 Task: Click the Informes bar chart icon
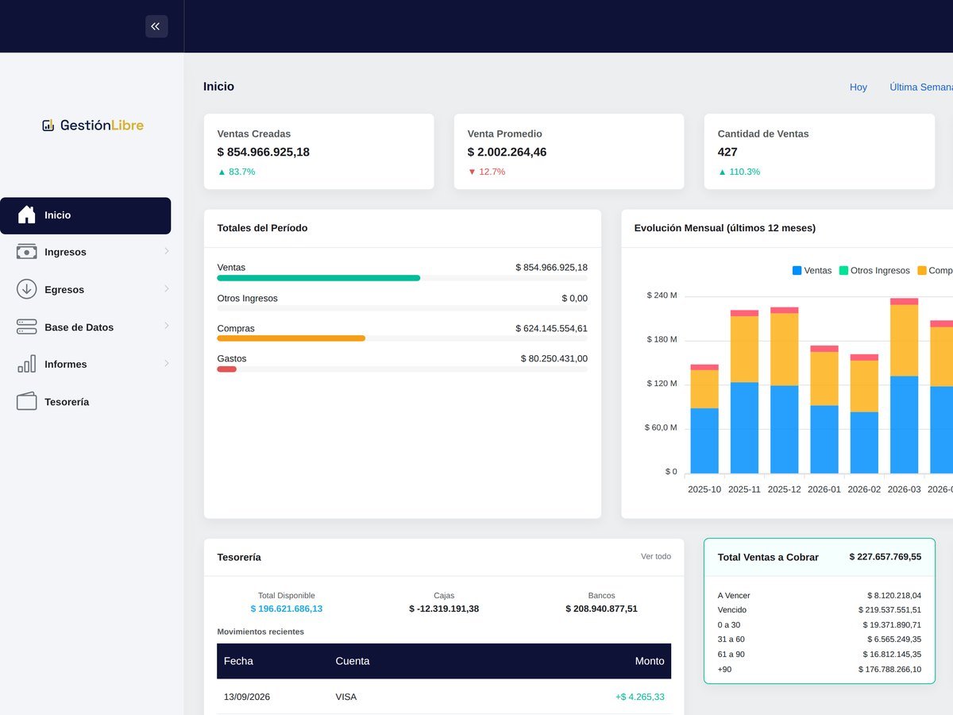pyautogui.click(x=27, y=364)
